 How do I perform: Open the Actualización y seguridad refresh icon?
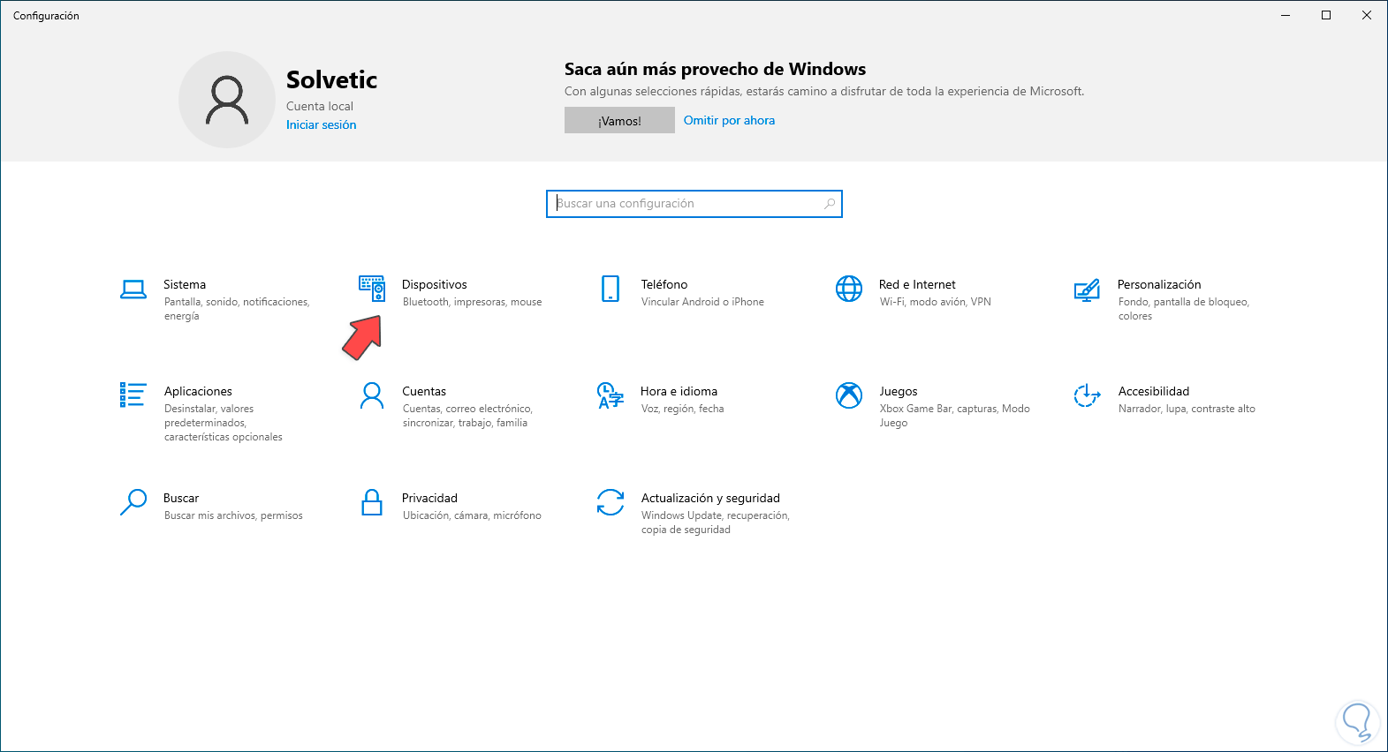click(611, 502)
